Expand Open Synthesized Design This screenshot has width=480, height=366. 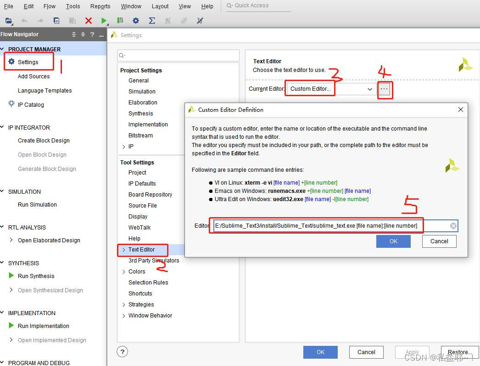tap(11, 290)
